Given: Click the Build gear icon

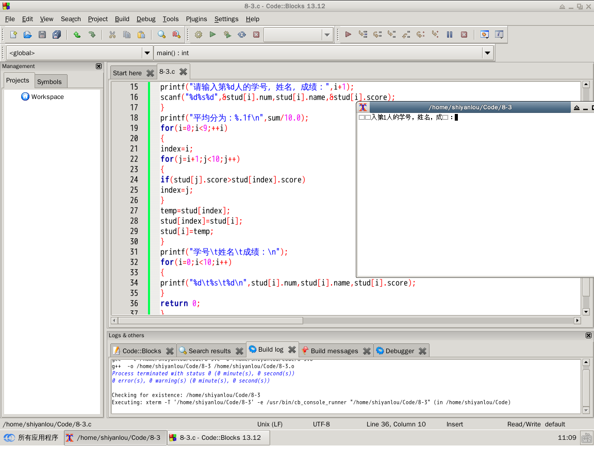Looking at the screenshot, I should (198, 35).
